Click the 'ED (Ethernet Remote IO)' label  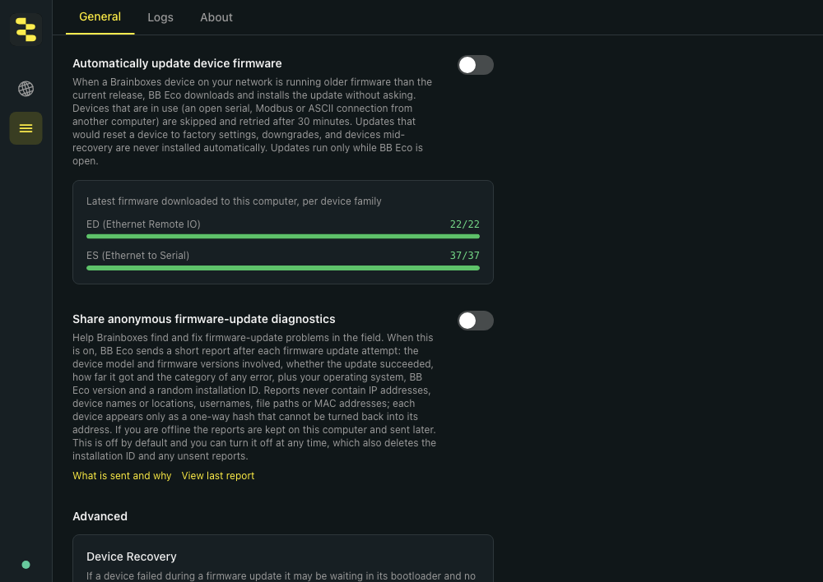(143, 224)
